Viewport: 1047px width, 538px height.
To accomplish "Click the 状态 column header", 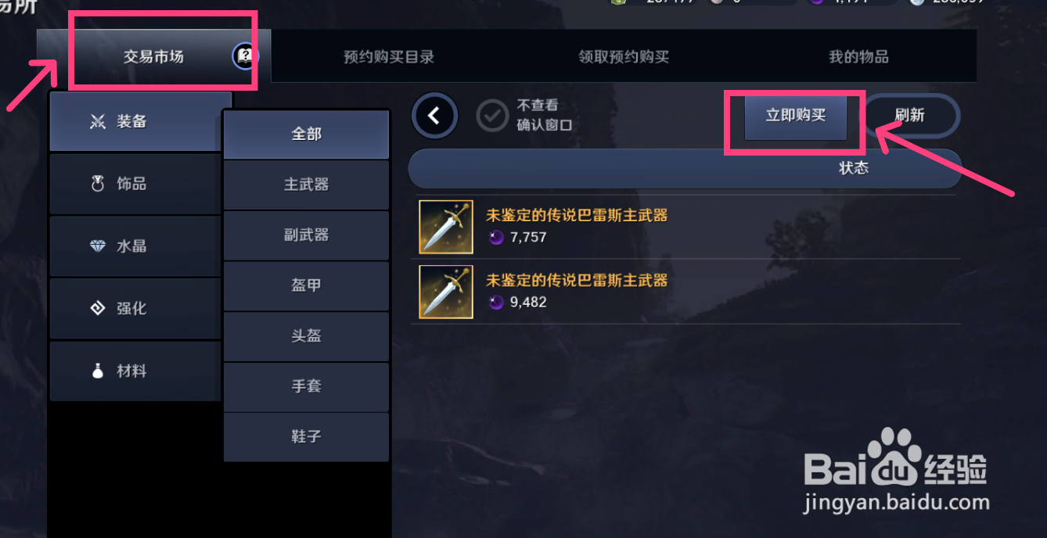I will click(x=854, y=168).
